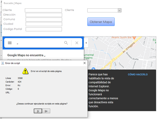Click the Buscador_Mapas form title
161x119 pixels.
coord(13,3)
